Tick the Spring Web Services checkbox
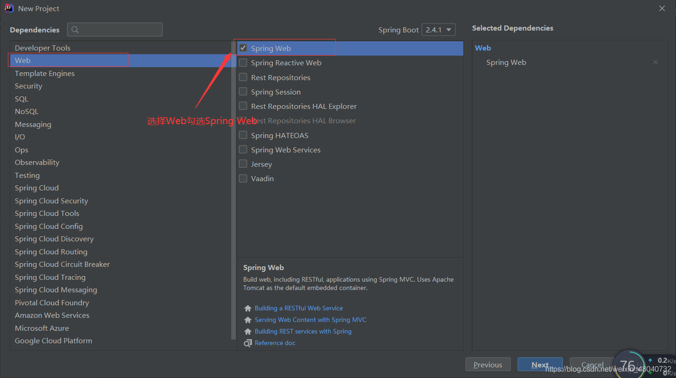The width and height of the screenshot is (676, 378). (x=243, y=149)
